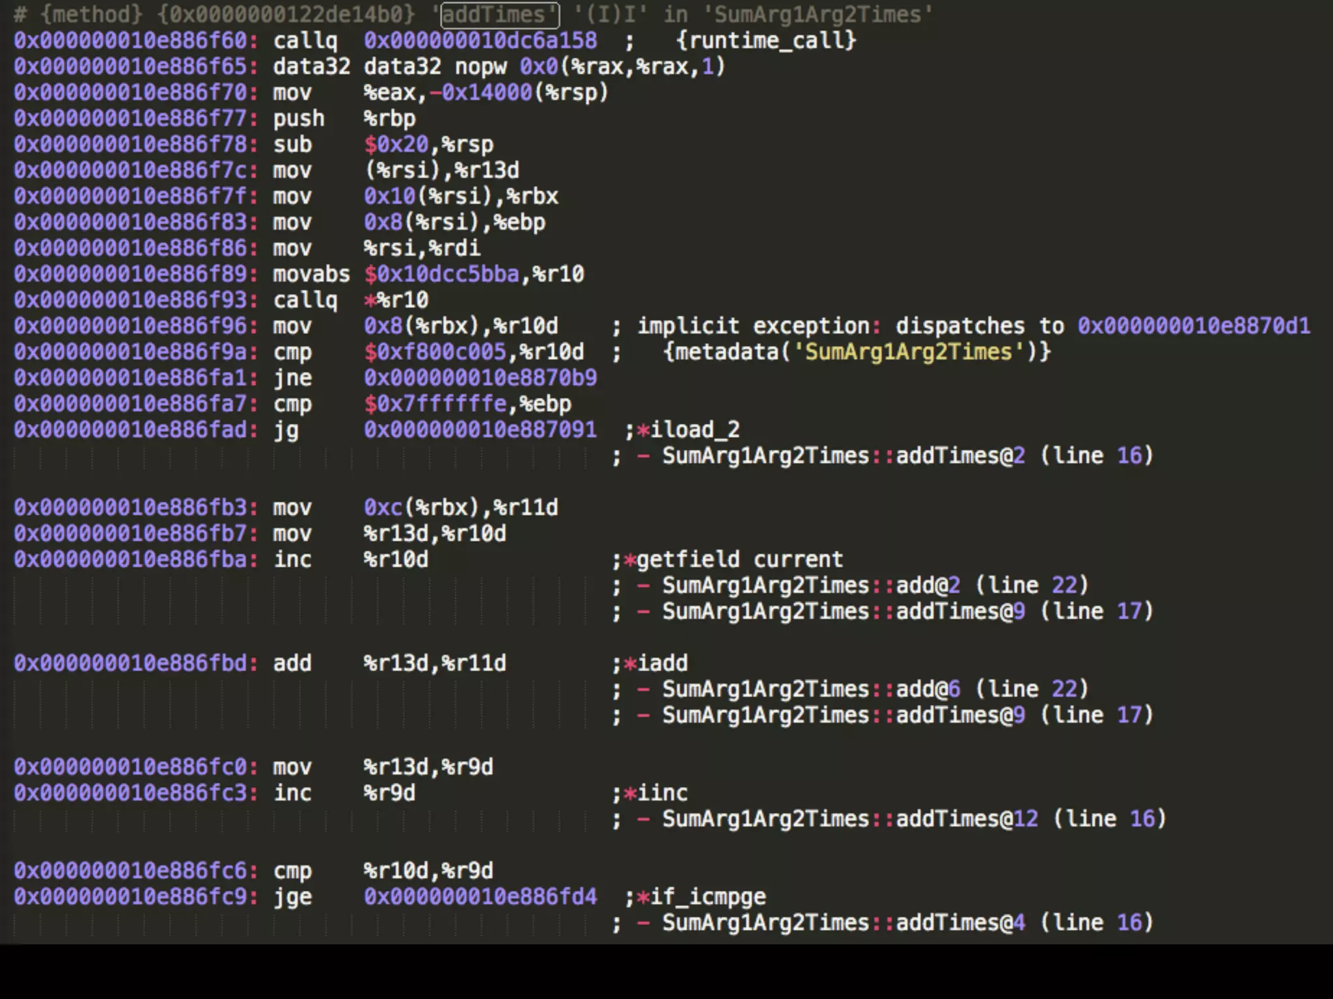Click the jne target 0x000000010e8870b9
This screenshot has width=1333, height=999.
(480, 378)
